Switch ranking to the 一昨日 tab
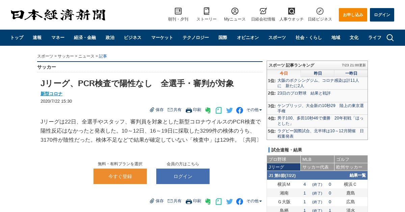 click(x=351, y=73)
